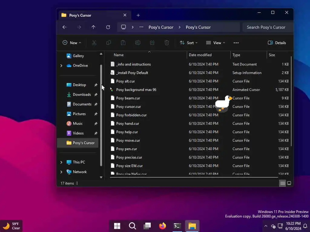Sort by Date modified column
This screenshot has height=232, width=310.
[x=200, y=55]
